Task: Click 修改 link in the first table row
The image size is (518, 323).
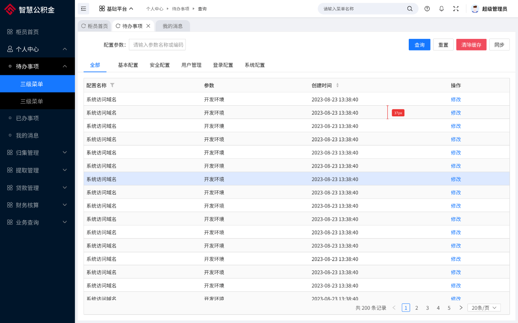Action: tap(456, 99)
